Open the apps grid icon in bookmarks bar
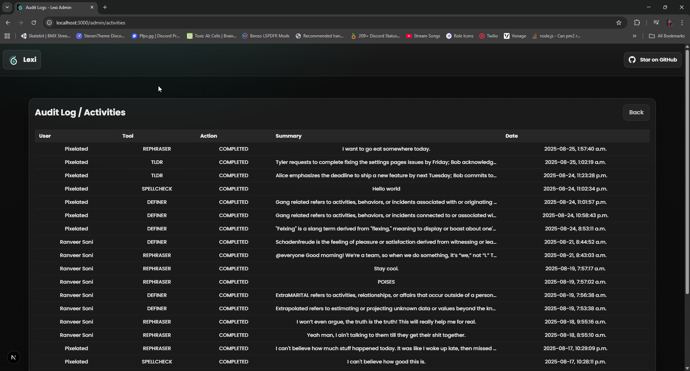The width and height of the screenshot is (690, 371). pos(7,36)
